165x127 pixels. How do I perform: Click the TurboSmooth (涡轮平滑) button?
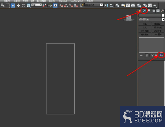click(x=158, y=31)
